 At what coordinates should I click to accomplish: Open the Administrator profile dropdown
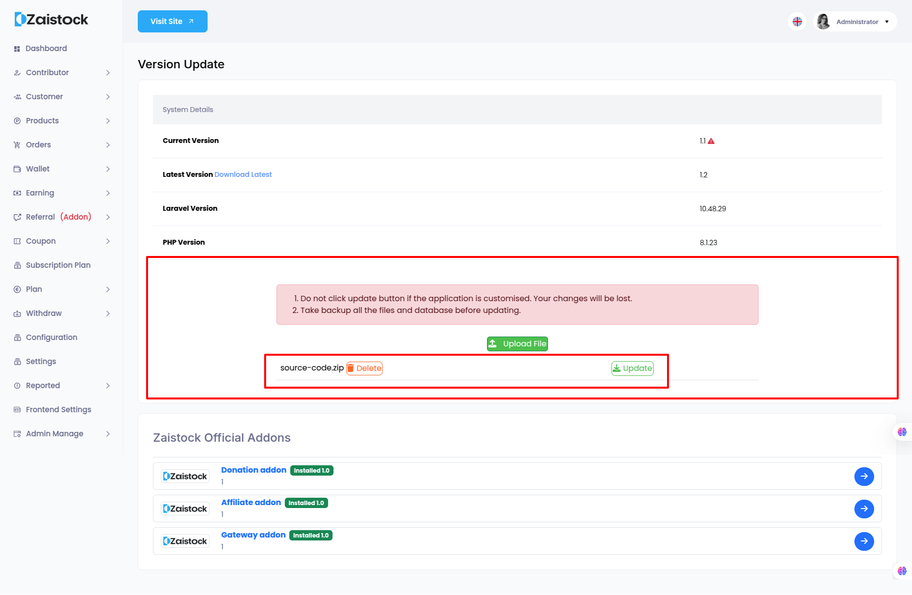(x=855, y=22)
